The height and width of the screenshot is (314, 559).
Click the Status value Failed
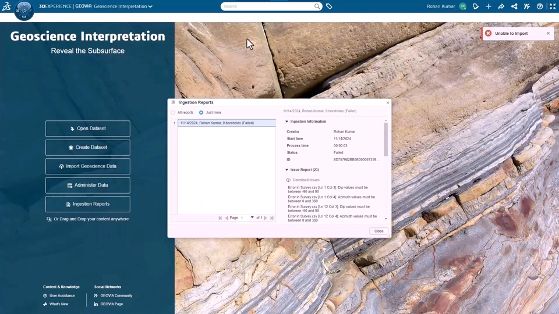tap(338, 152)
